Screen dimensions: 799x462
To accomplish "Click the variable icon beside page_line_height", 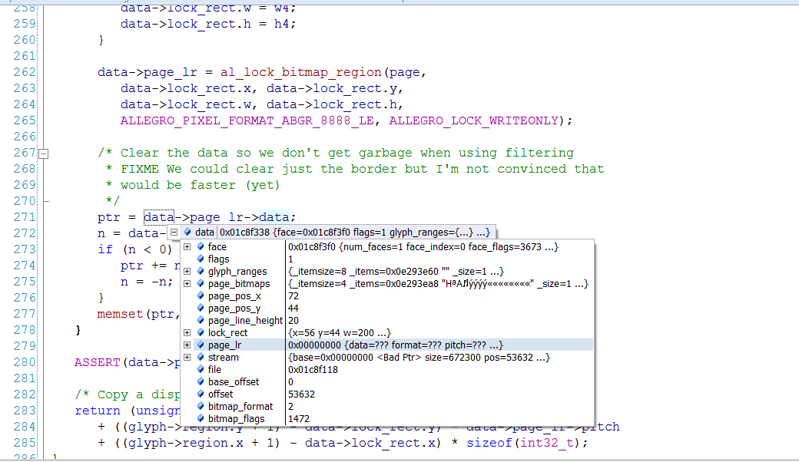I will (x=201, y=321).
